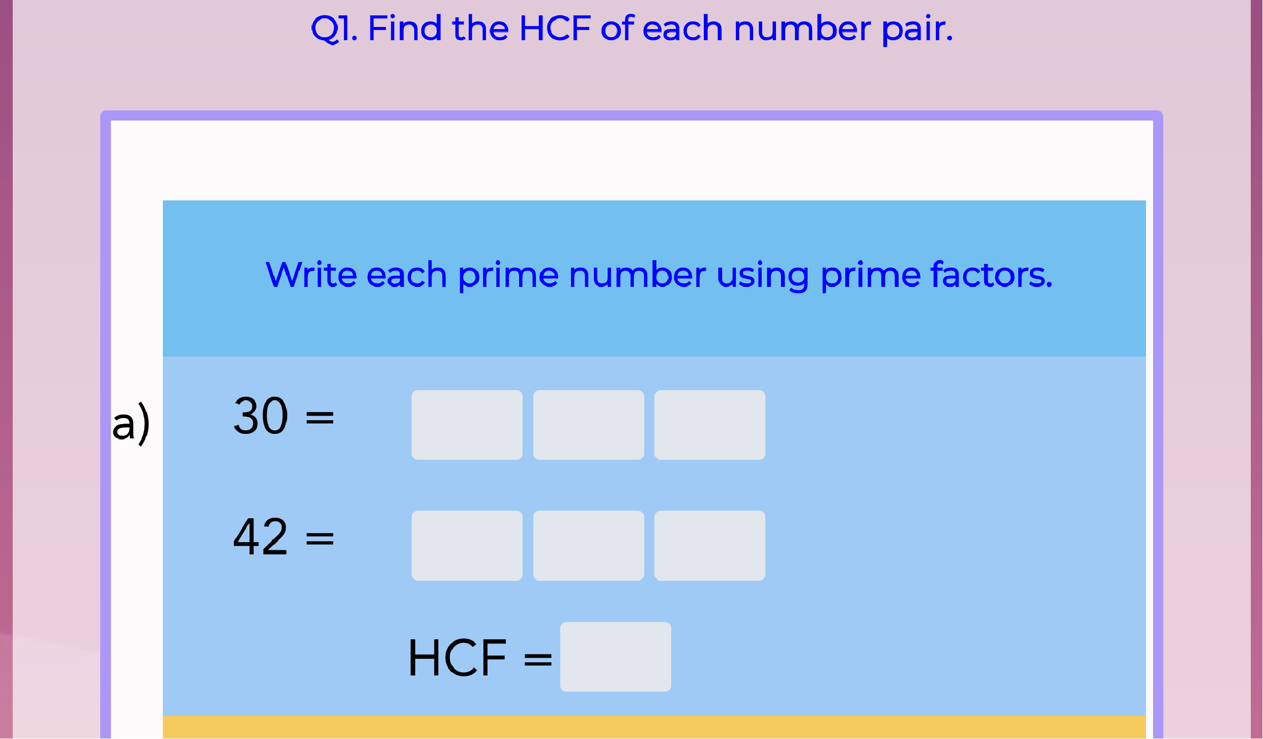Focus the last factor box for 42
1263x739 pixels.
(x=709, y=545)
